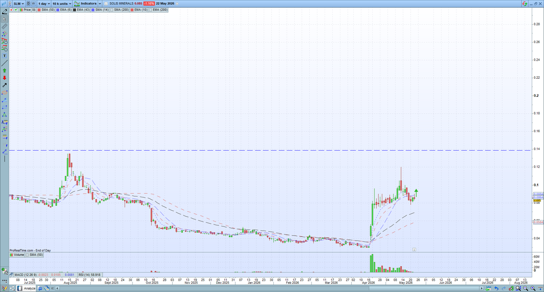Toggle weekly W view button
This screenshot has height=292, width=544.
click(34, 3)
